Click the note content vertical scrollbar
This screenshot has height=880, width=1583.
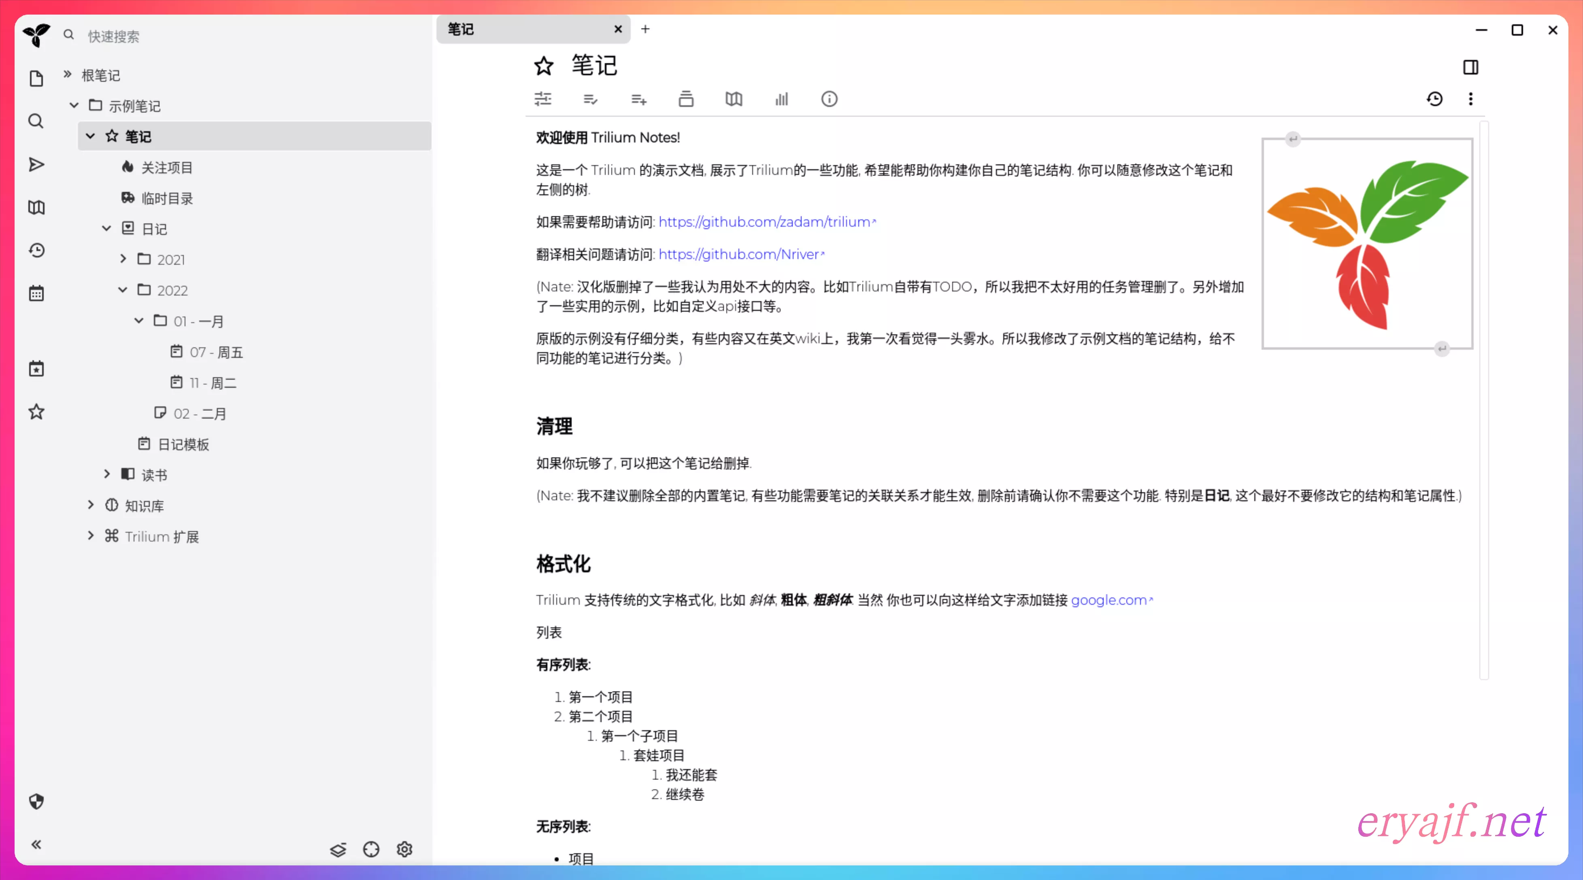point(1485,400)
